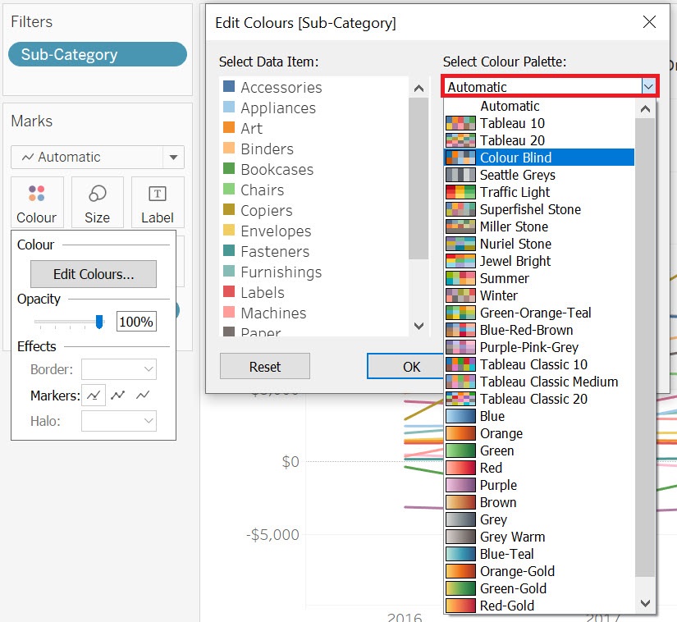The width and height of the screenshot is (677, 622).
Task: Choose the Grey Warm palette
Action: [x=539, y=537]
